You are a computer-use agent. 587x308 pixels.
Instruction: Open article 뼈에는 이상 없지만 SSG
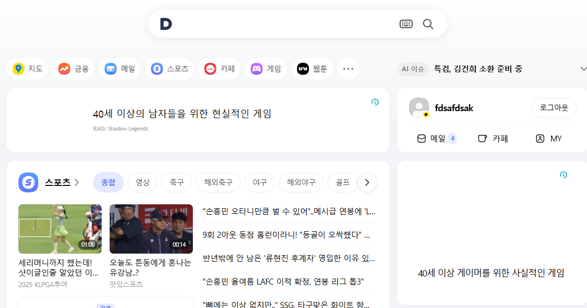(287, 304)
